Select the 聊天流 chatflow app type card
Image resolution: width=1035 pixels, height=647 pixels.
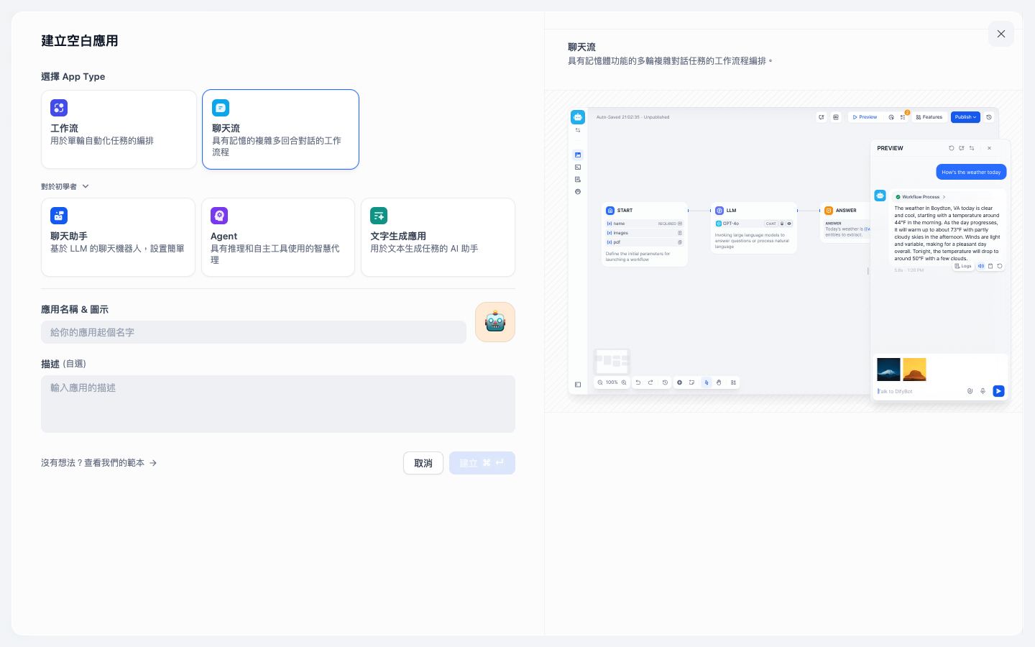point(280,129)
